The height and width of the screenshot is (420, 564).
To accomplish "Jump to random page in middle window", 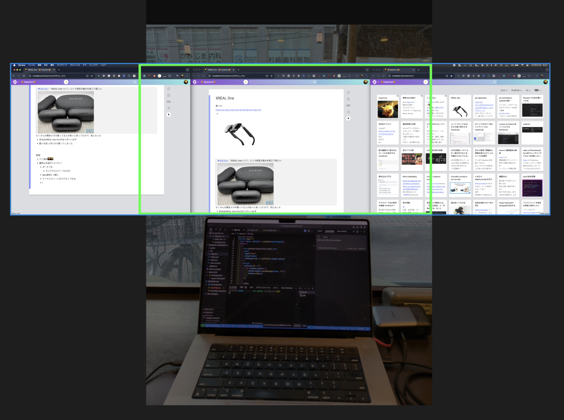I will click(348, 112).
